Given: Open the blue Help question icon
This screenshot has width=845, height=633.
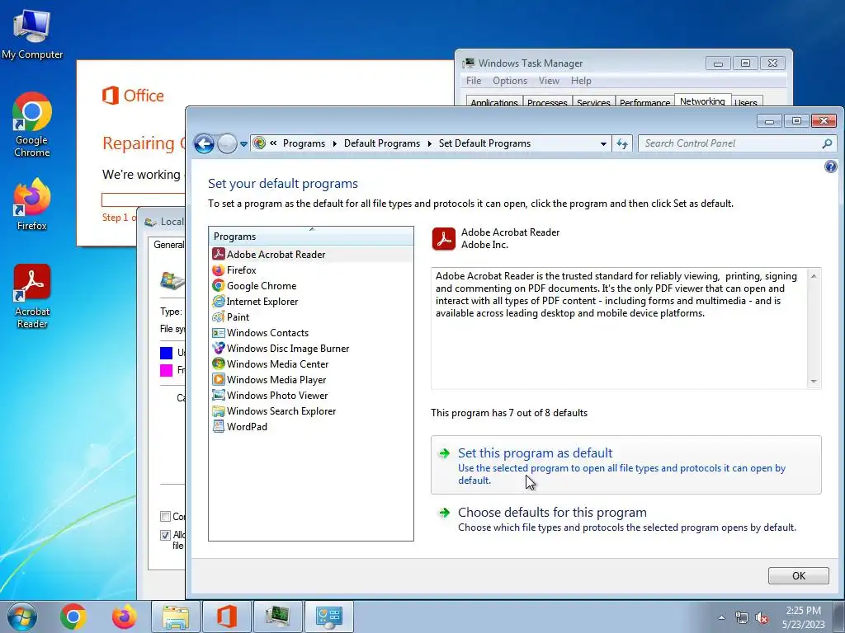Looking at the screenshot, I should (830, 166).
